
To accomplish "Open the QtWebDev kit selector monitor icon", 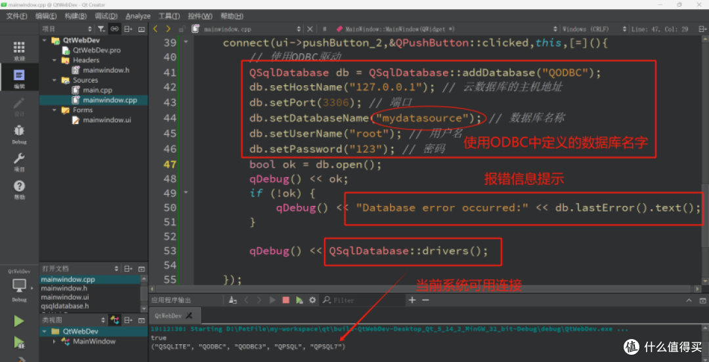I will pyautogui.click(x=19, y=286).
